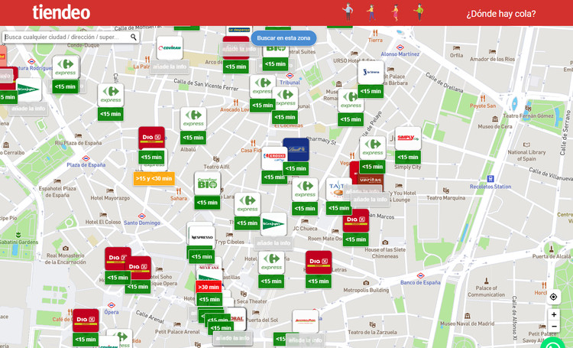Open the Carrefour BIO marker near Teatro Alfil
Viewport: 573px width, 348px height.
tap(207, 184)
